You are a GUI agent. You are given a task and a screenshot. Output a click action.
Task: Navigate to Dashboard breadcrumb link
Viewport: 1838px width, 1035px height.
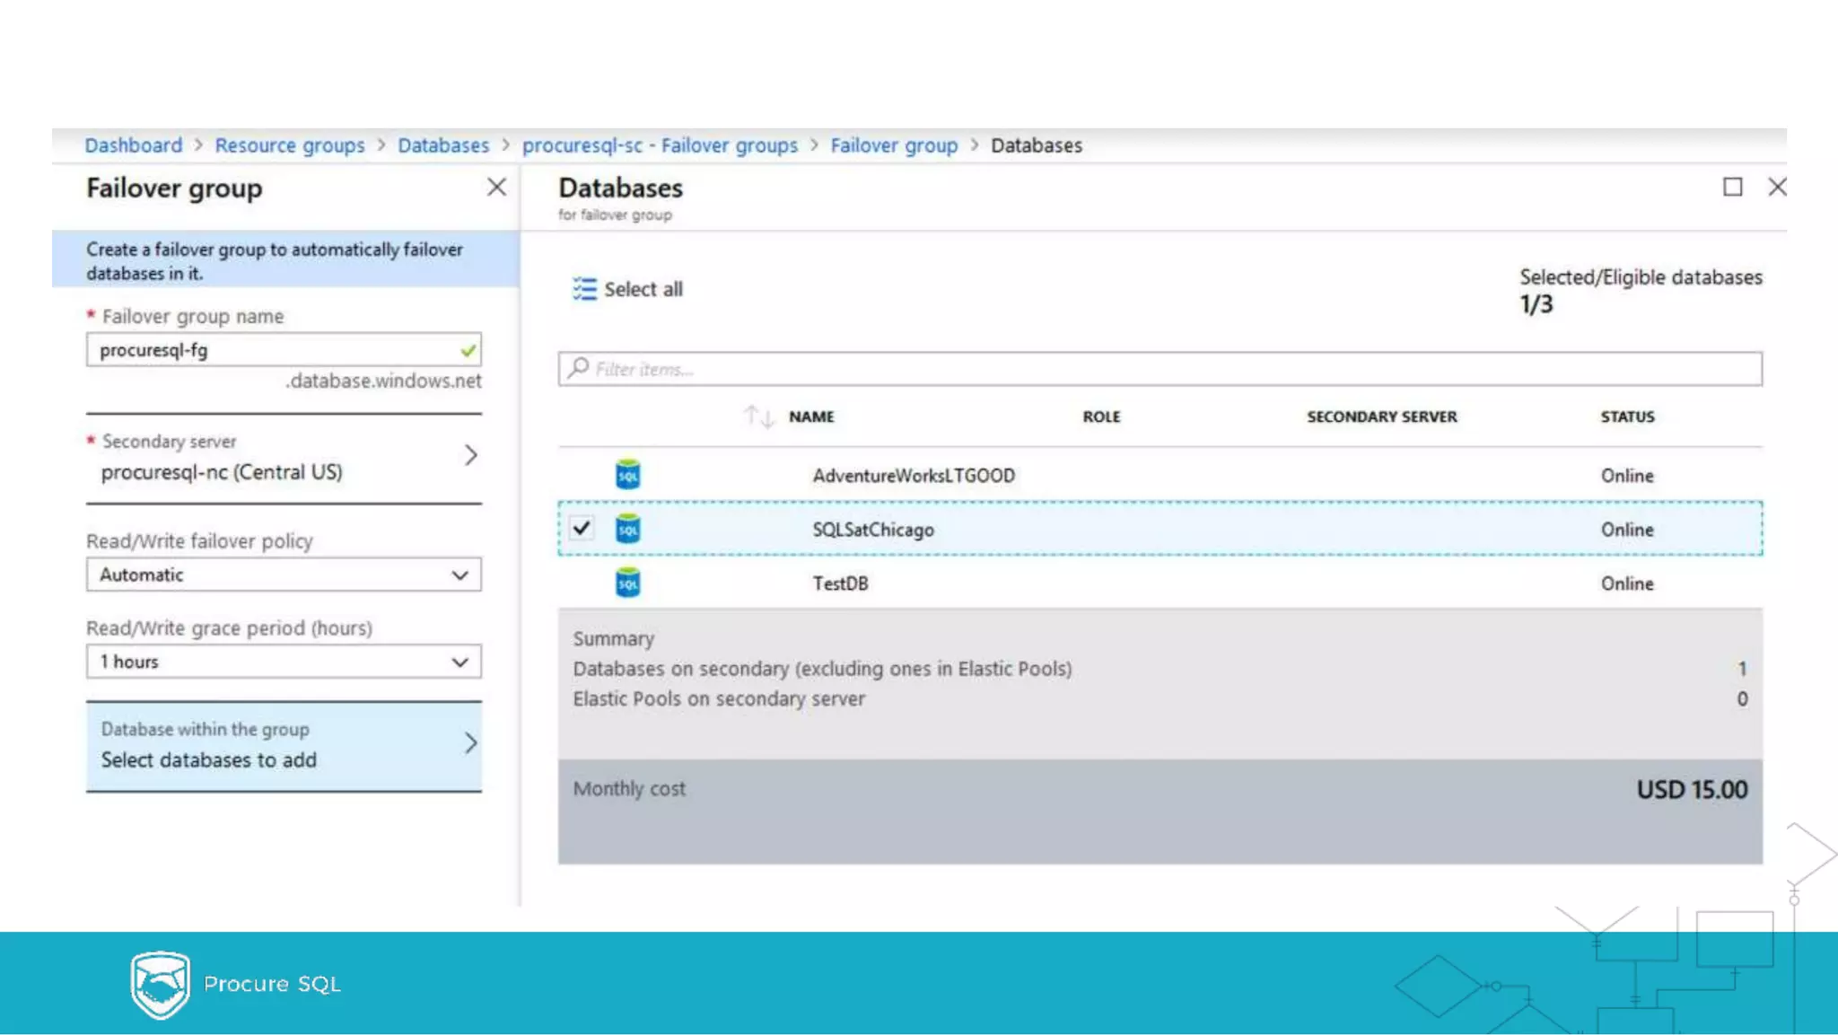point(133,145)
